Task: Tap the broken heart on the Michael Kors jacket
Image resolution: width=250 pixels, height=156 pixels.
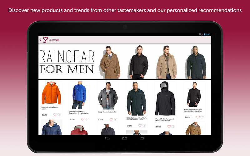Action: 144,126
